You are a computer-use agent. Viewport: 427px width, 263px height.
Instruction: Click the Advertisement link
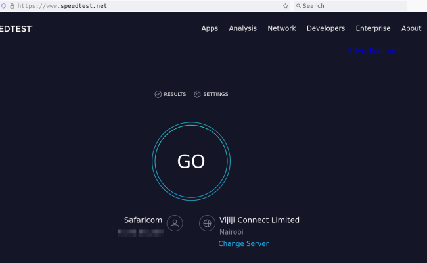coord(374,51)
